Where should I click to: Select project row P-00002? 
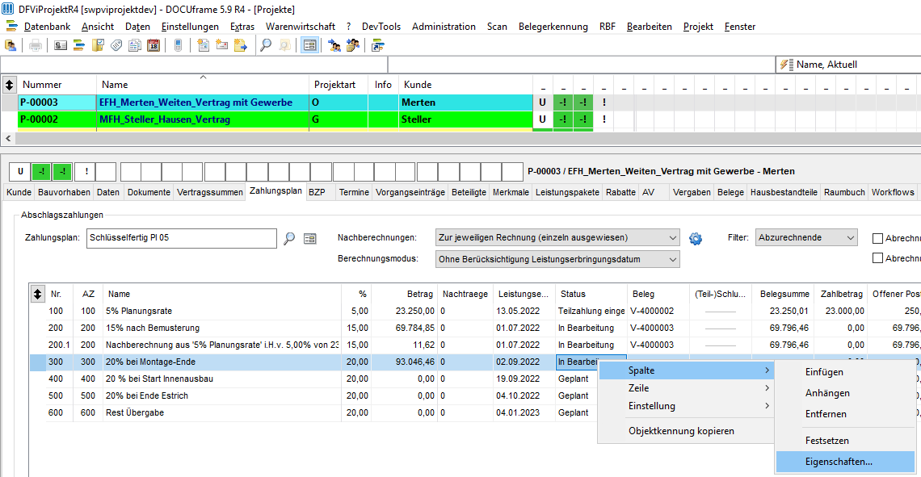click(x=276, y=119)
